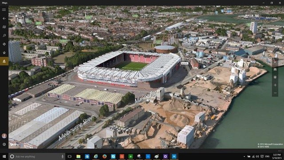Image resolution: width=284 pixels, height=160 pixels.
Task: Zoom in with the plus button
Action: [x=275, y=85]
